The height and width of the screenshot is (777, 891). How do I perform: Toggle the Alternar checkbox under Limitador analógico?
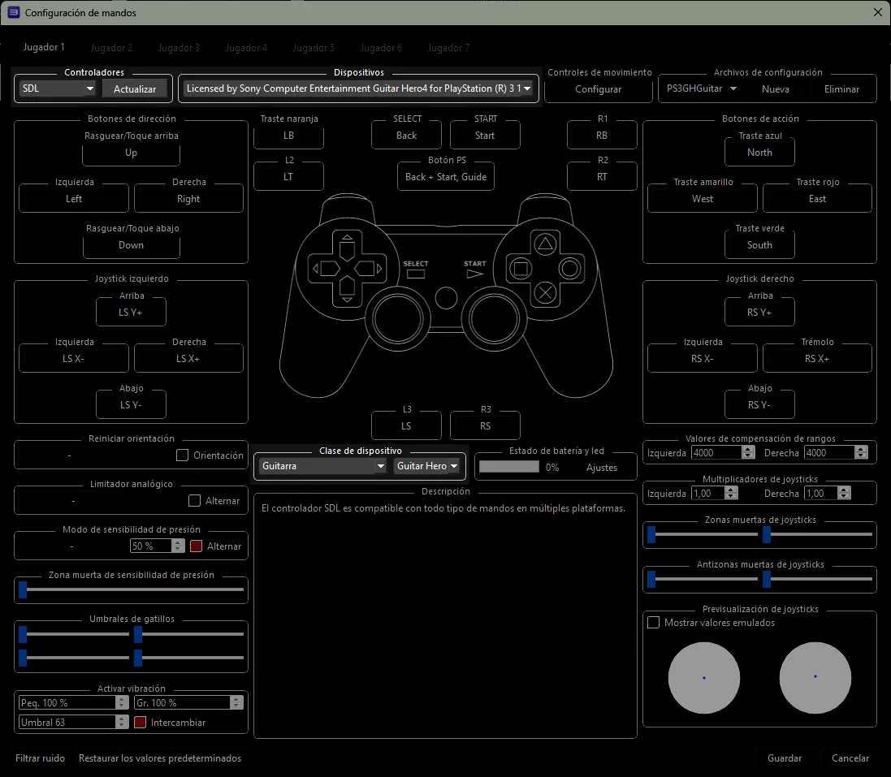194,500
